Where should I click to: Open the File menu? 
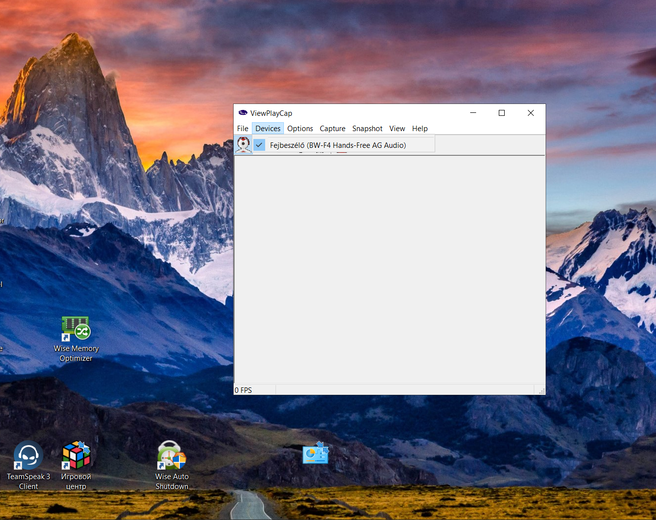pyautogui.click(x=242, y=128)
